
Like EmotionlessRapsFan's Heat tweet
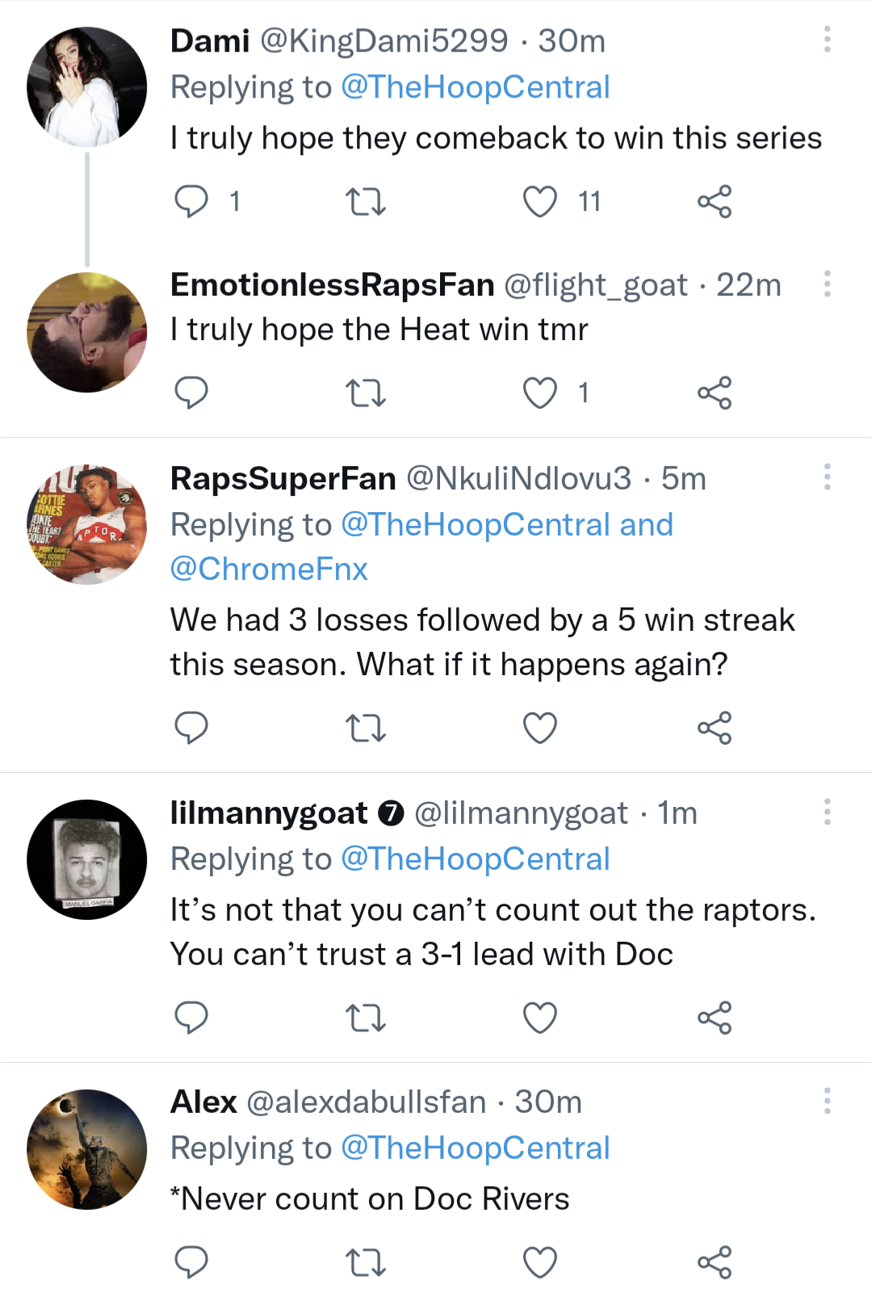(x=540, y=393)
